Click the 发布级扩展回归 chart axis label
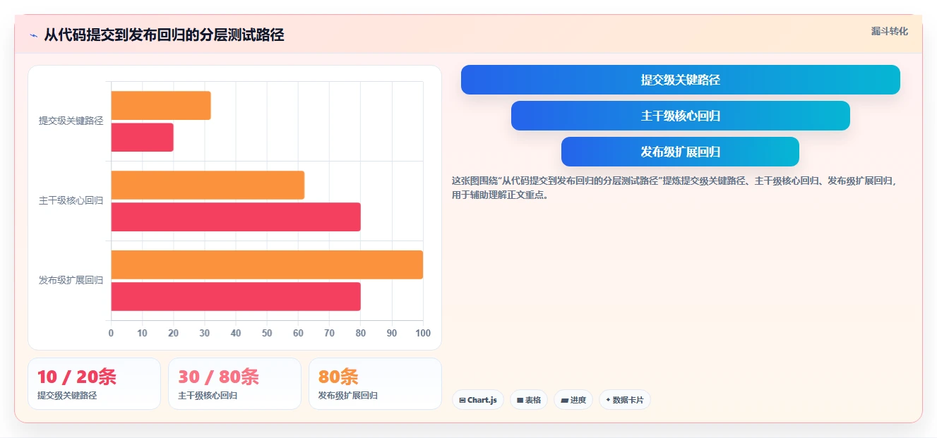The height and width of the screenshot is (438, 937). [x=71, y=280]
